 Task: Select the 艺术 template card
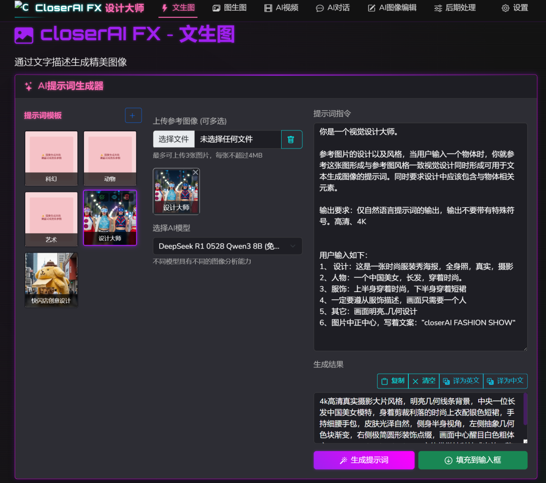51,219
